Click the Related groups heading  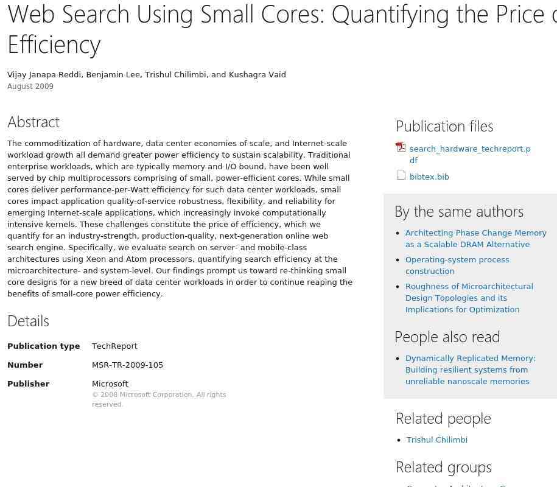coord(444,468)
